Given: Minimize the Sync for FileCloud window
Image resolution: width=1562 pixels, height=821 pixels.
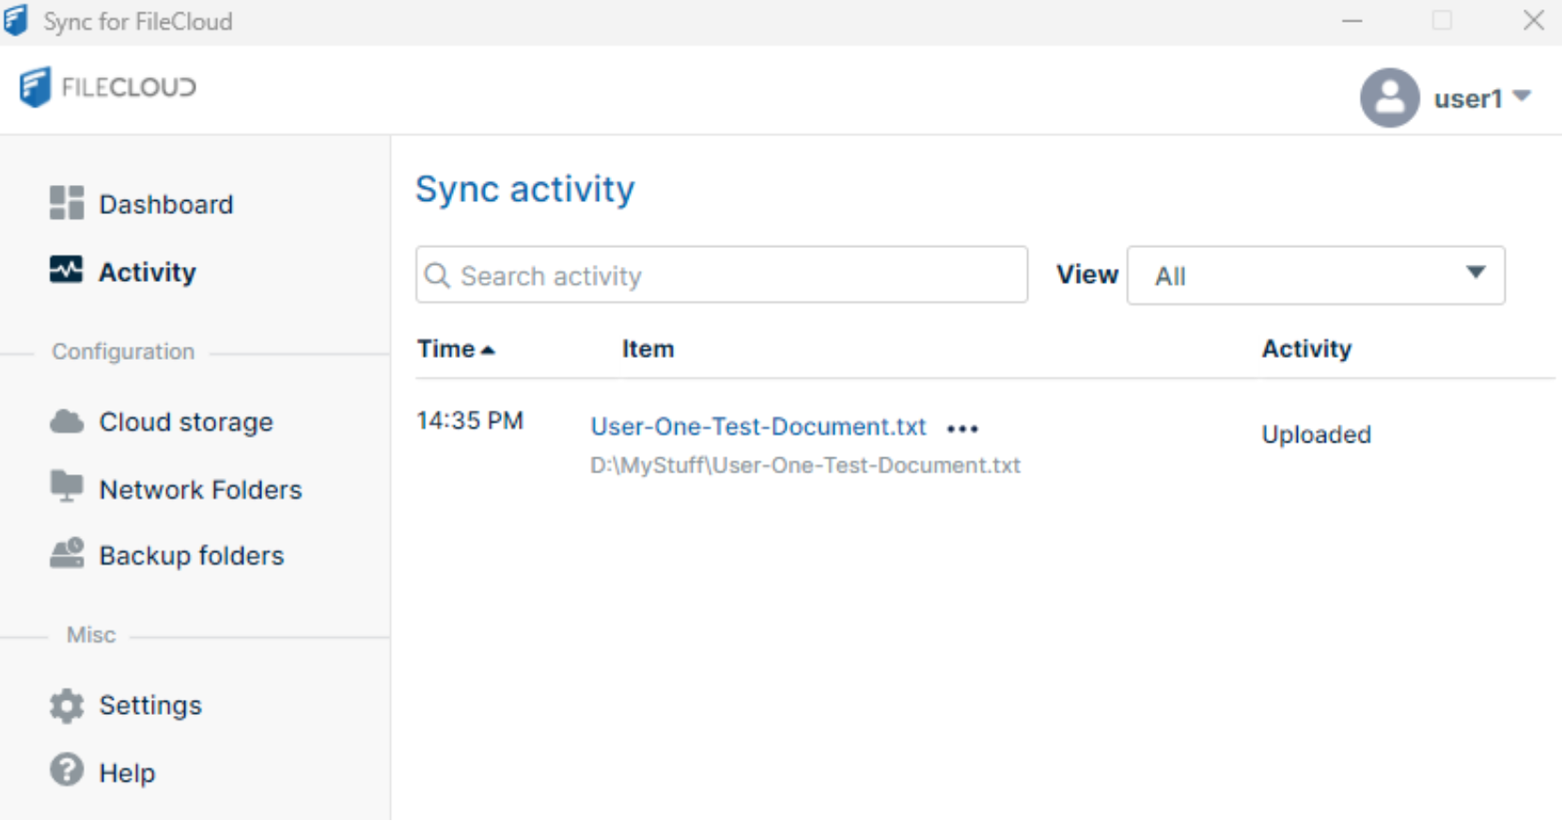Looking at the screenshot, I should pos(1352,21).
